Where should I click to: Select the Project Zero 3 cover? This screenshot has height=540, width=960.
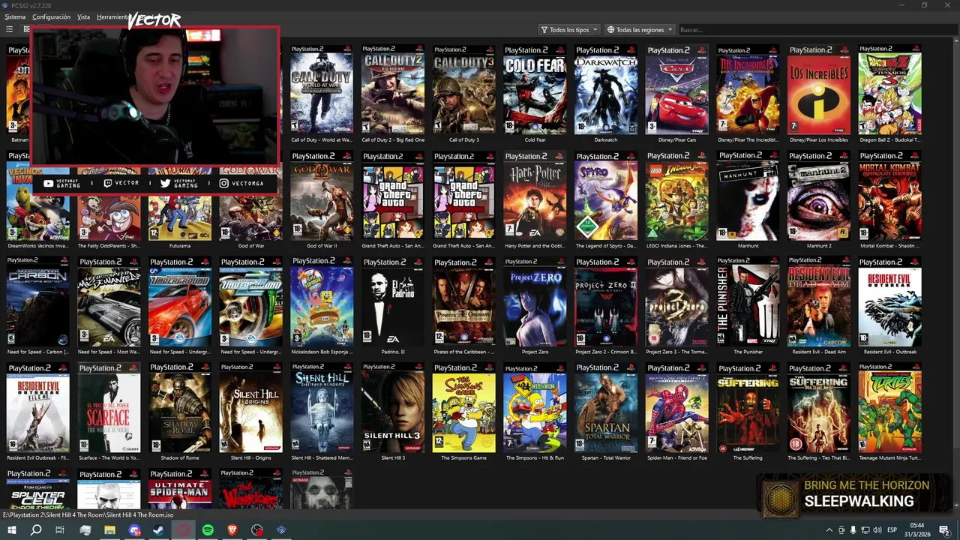pyautogui.click(x=676, y=301)
